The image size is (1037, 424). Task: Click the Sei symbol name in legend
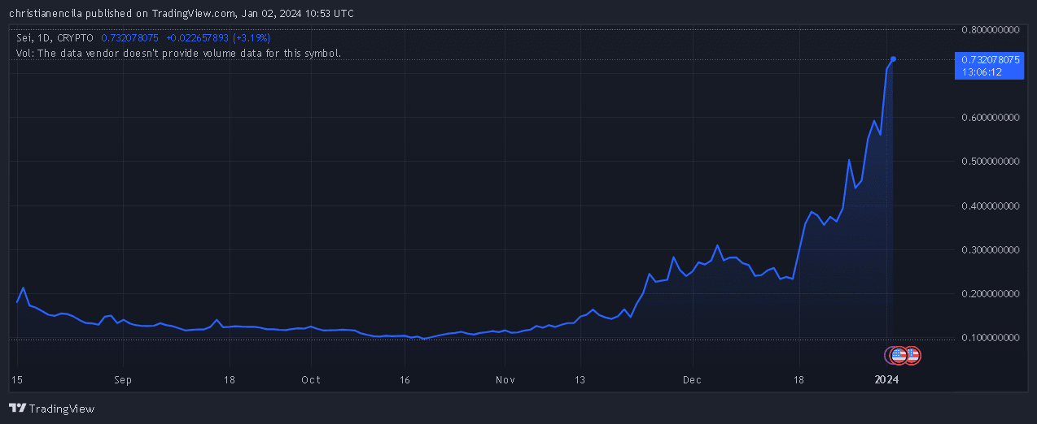point(24,38)
